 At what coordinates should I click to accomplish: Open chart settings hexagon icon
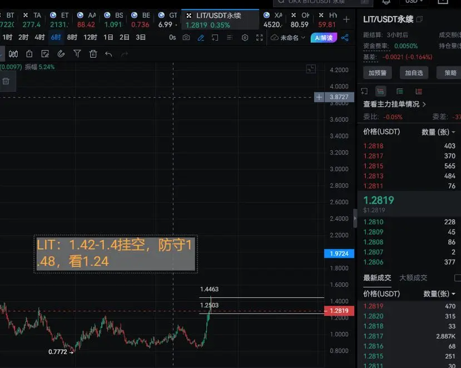(x=245, y=38)
